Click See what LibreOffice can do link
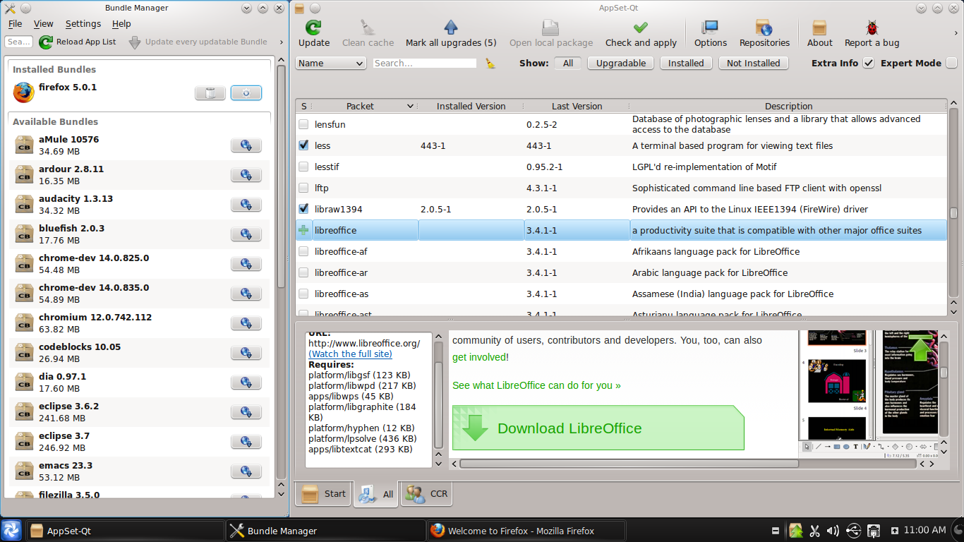This screenshot has width=964, height=542. pyautogui.click(x=536, y=385)
